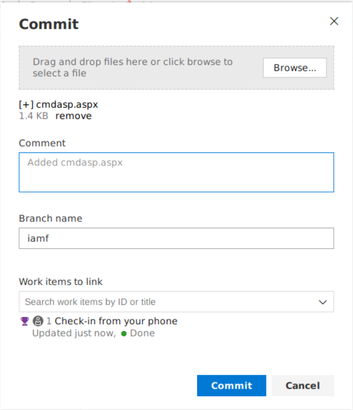
Task: Expand the work items dropdown chevron
Action: pyautogui.click(x=323, y=302)
